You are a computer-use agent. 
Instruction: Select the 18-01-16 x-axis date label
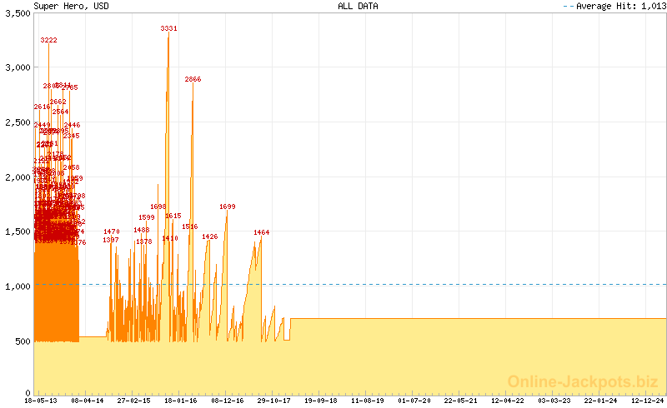point(181,401)
